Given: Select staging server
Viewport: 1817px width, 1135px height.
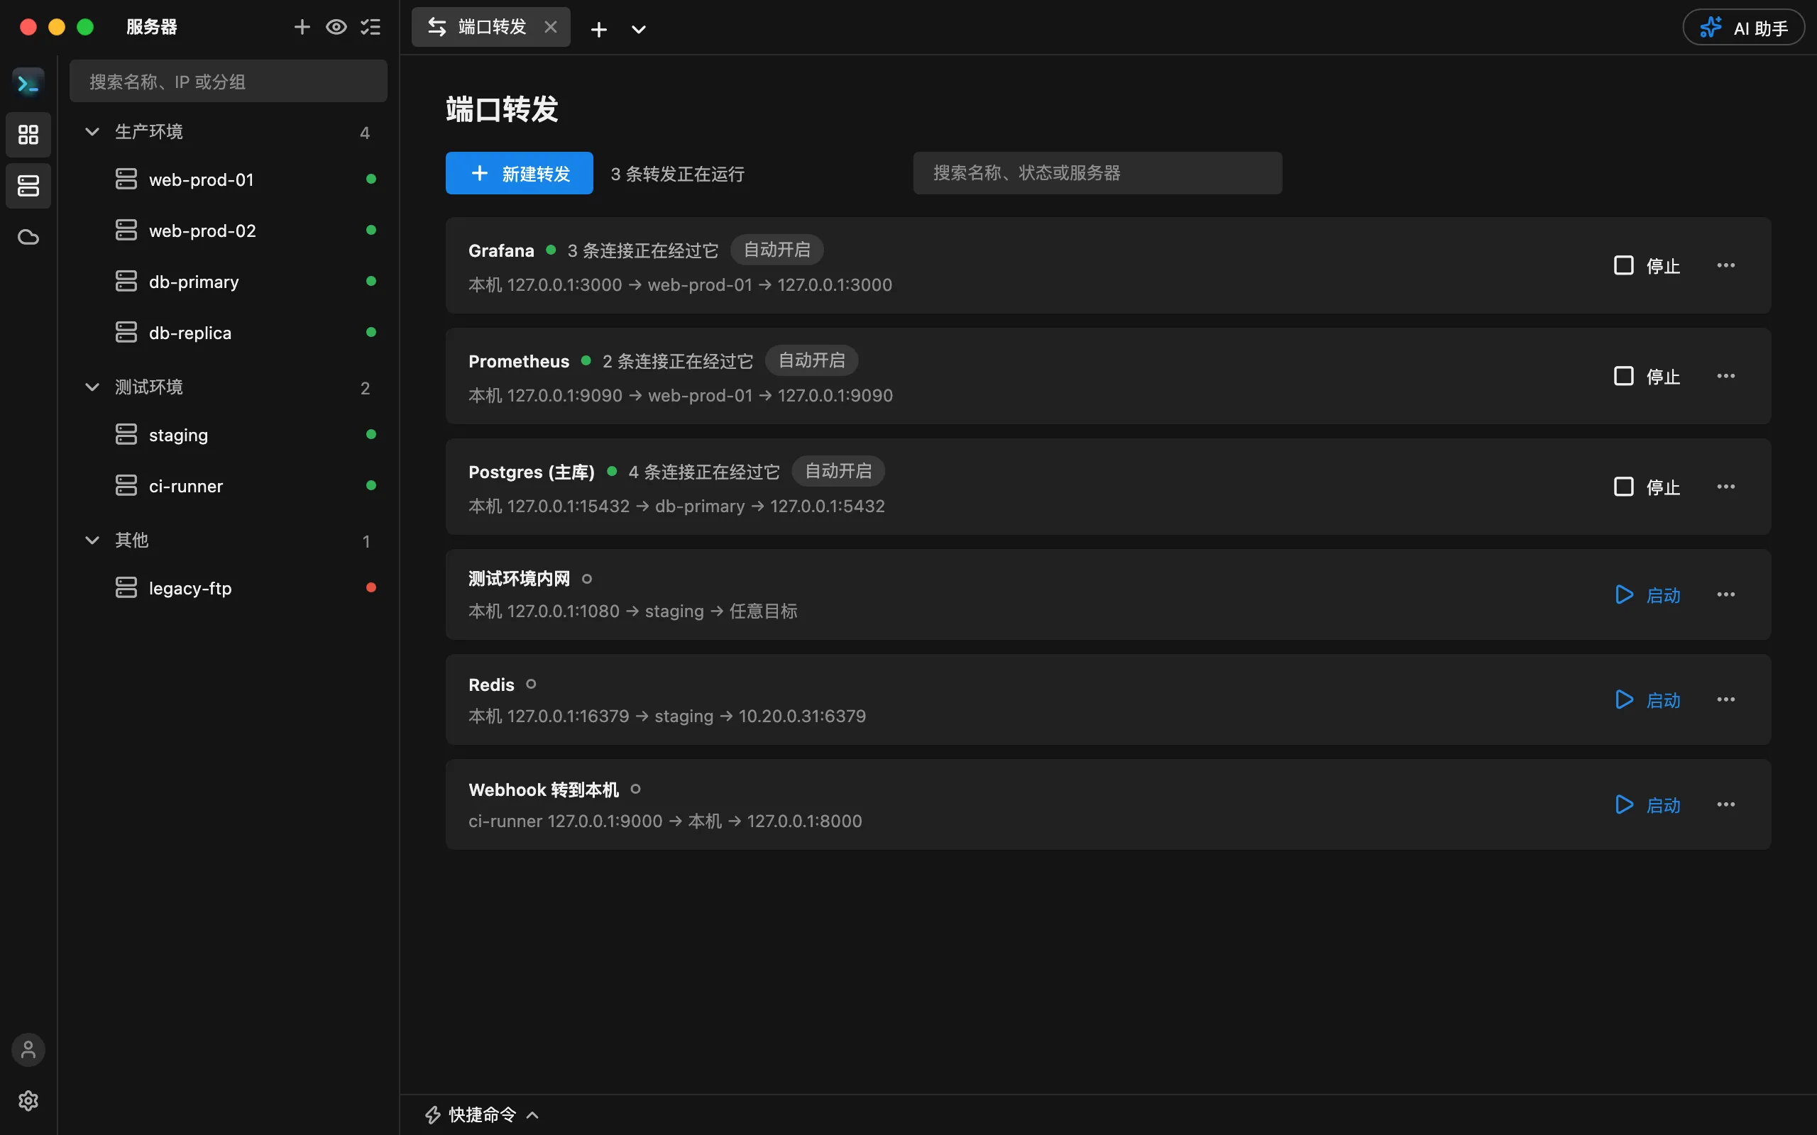Looking at the screenshot, I should [229, 435].
